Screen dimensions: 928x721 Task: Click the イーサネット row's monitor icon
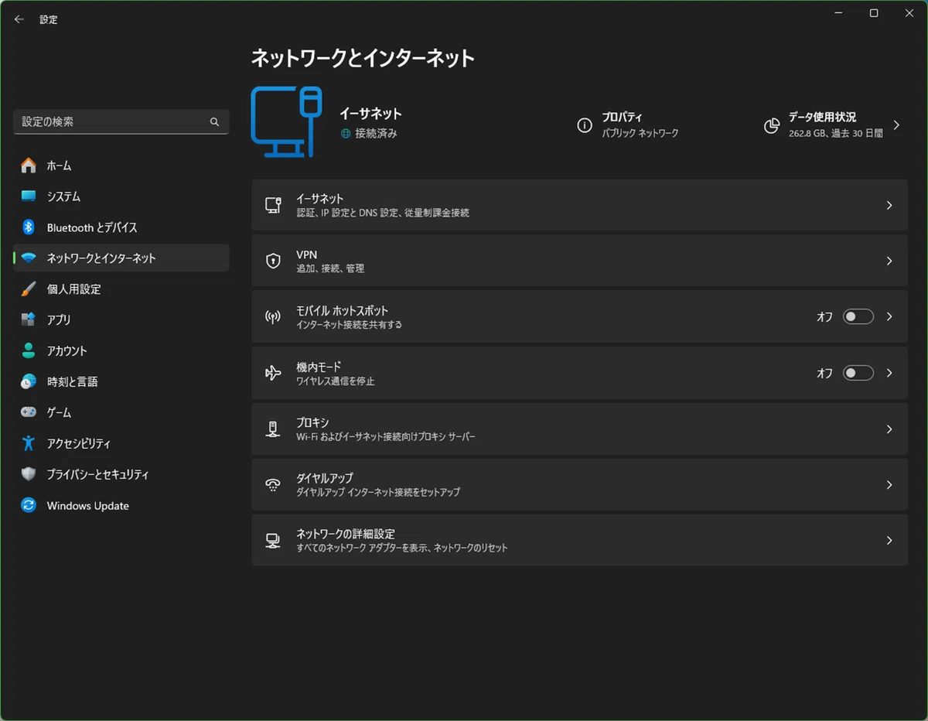(273, 205)
